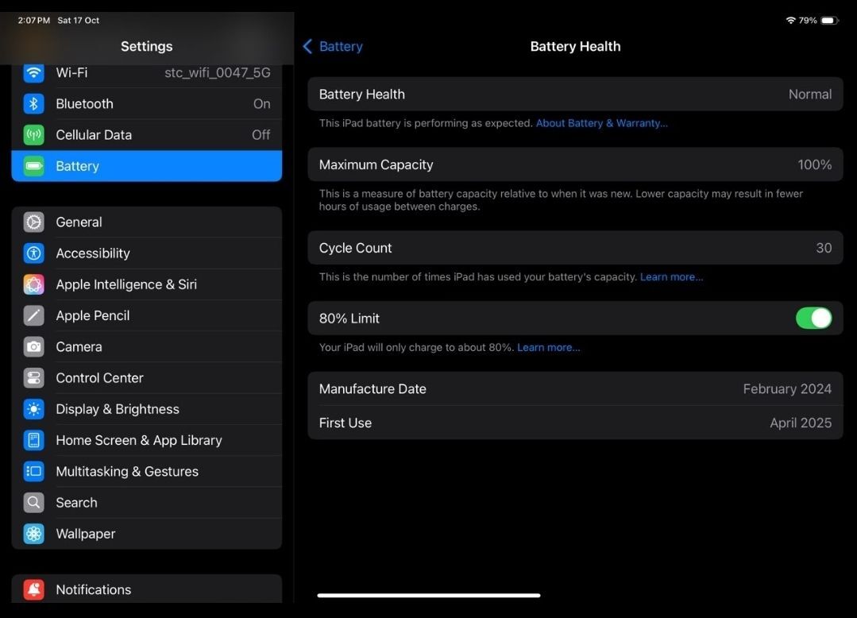
Task: Tap the Battery Health "Normal" value
Action: point(810,95)
